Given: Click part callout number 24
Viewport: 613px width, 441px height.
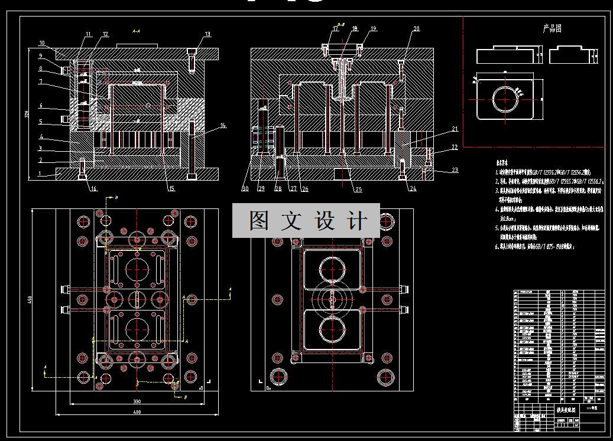Looking at the screenshot, I should click(x=413, y=189).
